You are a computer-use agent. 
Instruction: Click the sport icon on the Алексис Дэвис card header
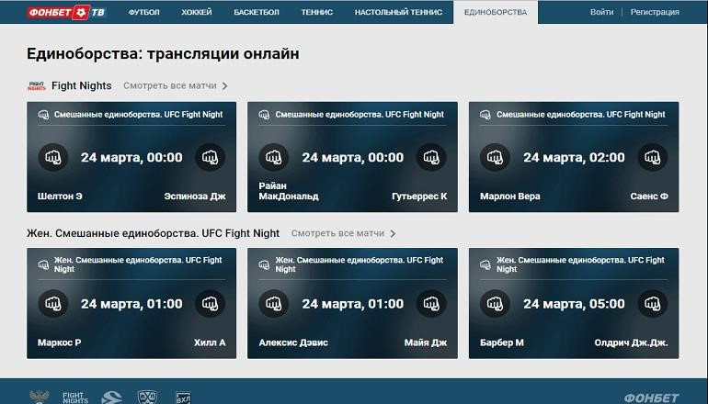pos(264,264)
